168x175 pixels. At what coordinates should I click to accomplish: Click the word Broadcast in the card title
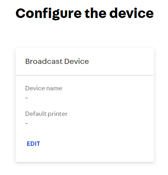pyautogui.click(x=44, y=62)
